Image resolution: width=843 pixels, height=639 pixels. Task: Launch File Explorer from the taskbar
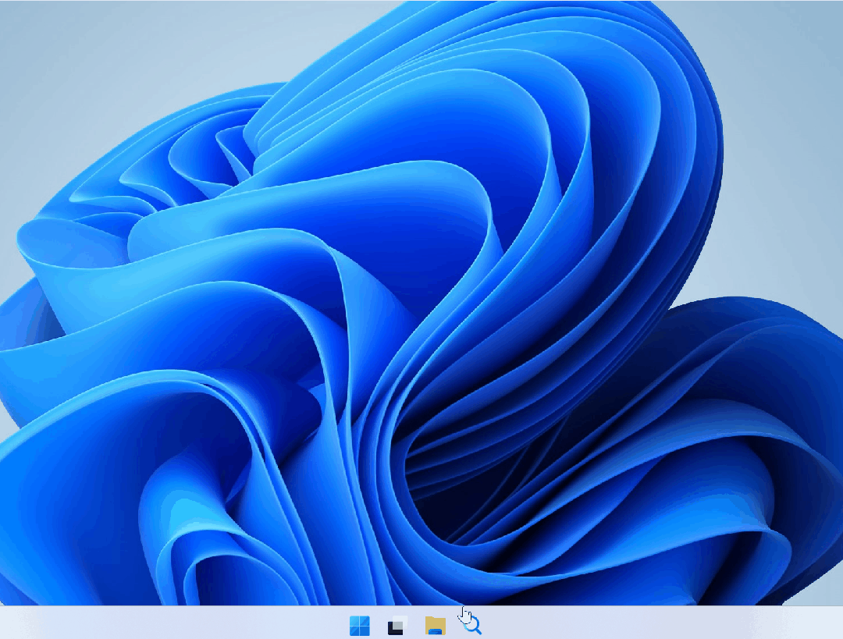(x=435, y=625)
